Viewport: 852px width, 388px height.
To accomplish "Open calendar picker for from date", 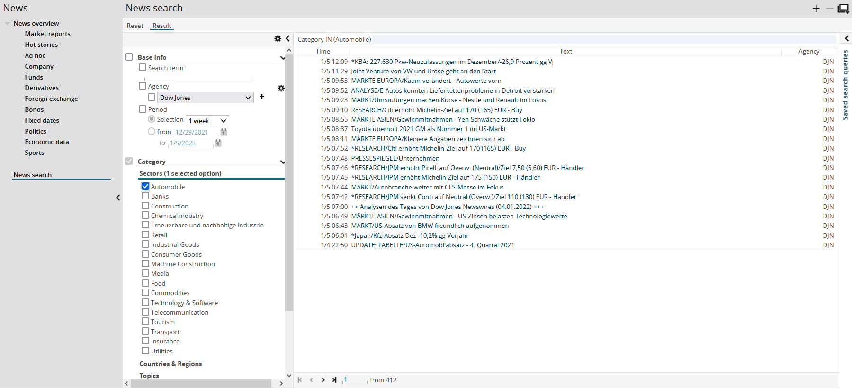I will 224,132.
